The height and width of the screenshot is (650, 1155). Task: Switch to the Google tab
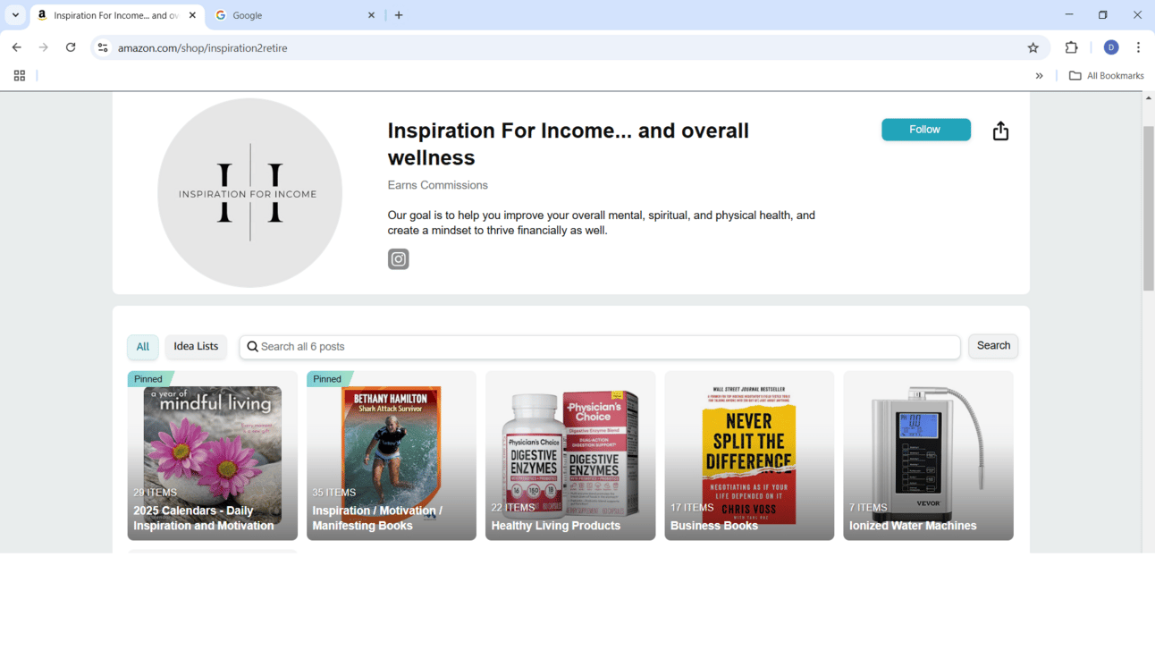click(296, 15)
